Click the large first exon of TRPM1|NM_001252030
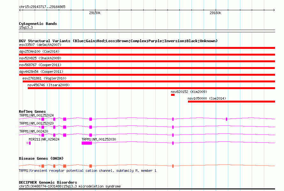 coord(87,143)
